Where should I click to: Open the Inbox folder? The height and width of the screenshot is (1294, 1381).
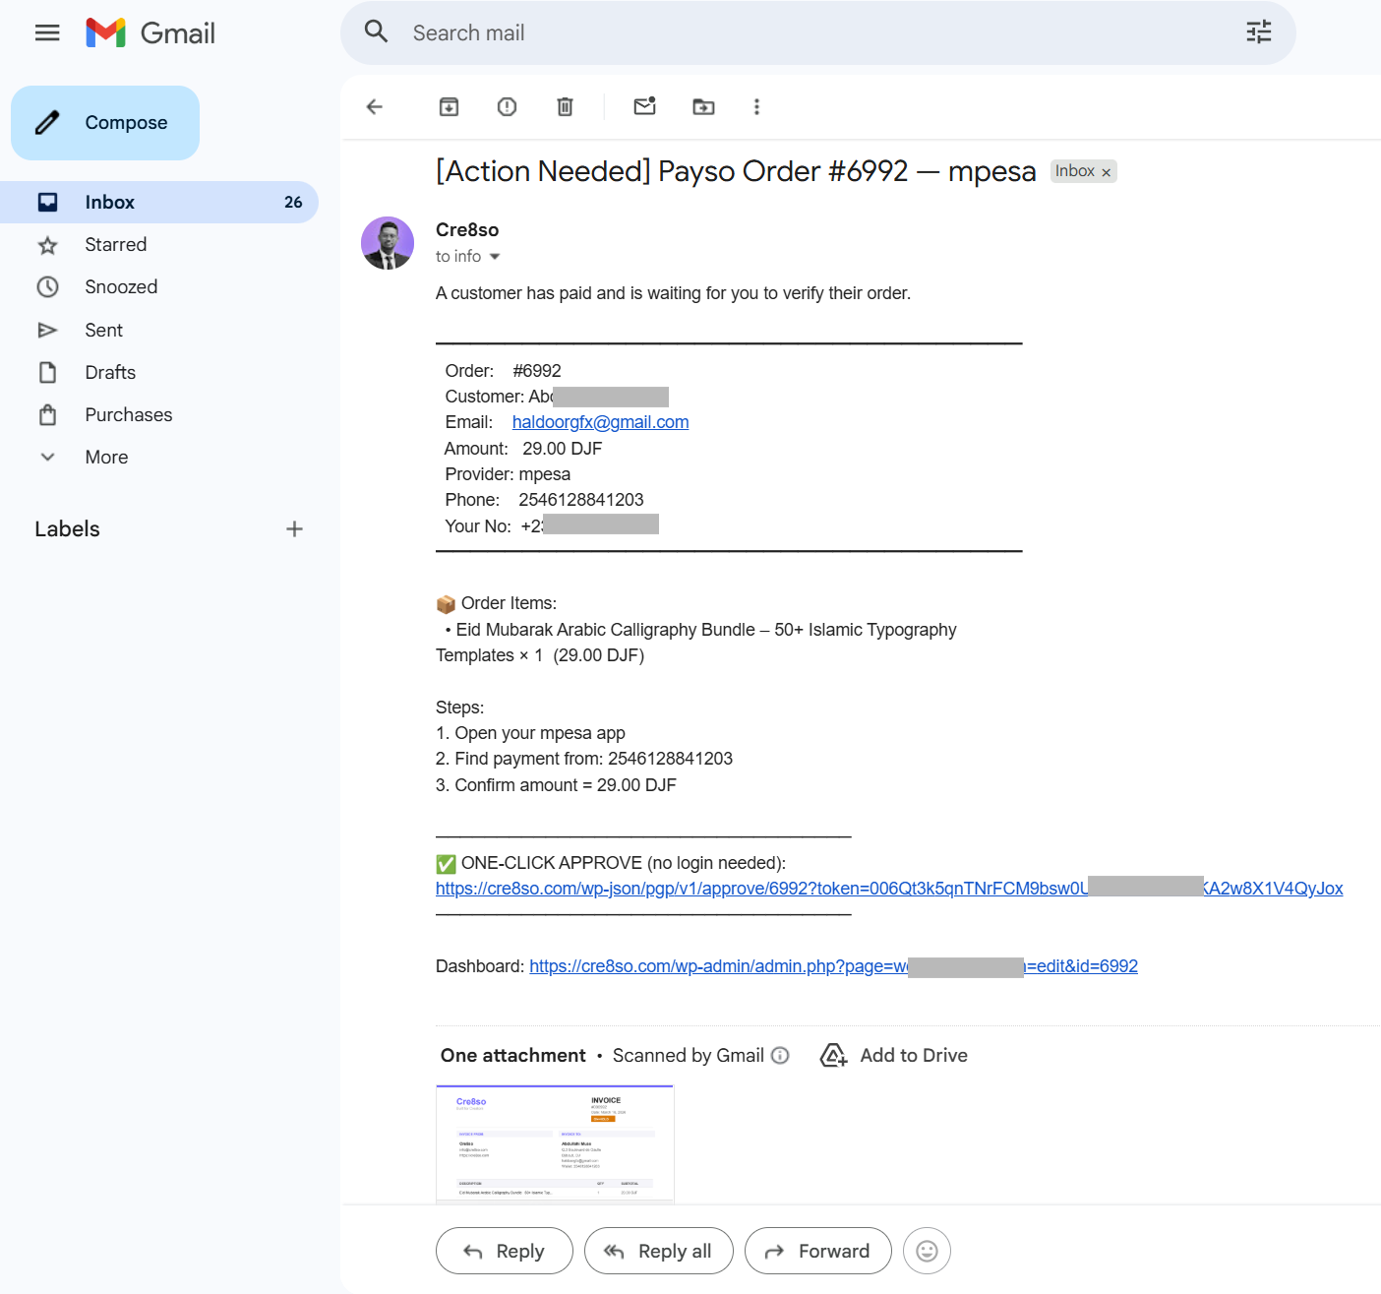click(x=159, y=202)
